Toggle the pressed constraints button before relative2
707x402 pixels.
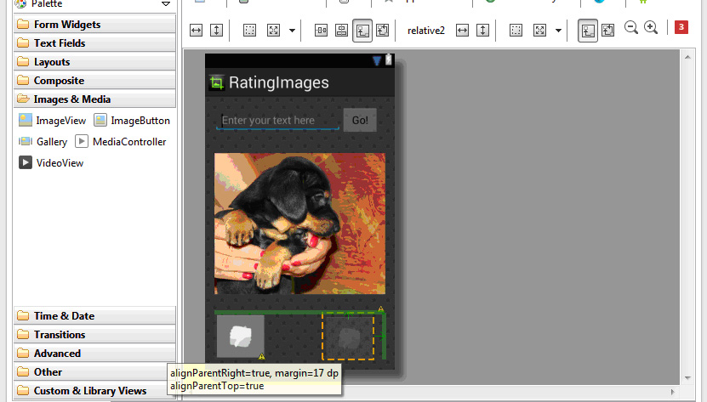click(362, 31)
